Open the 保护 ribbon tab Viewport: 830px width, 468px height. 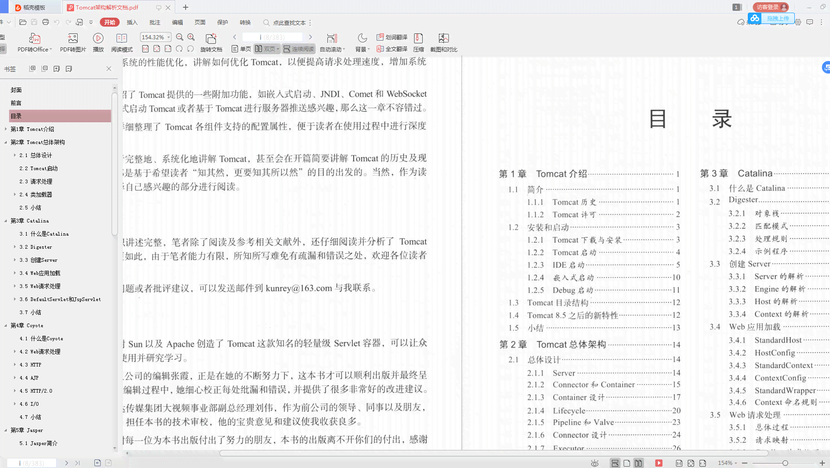(223, 22)
